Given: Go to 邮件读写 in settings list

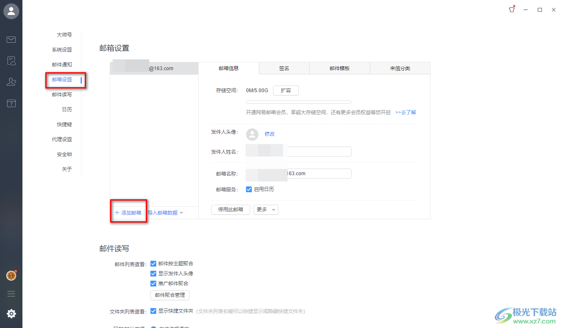Looking at the screenshot, I should [62, 95].
